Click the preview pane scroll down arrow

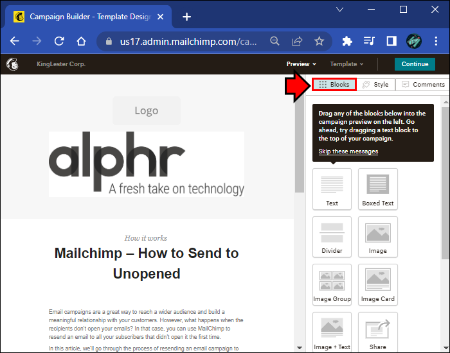pyautogui.click(x=300, y=348)
